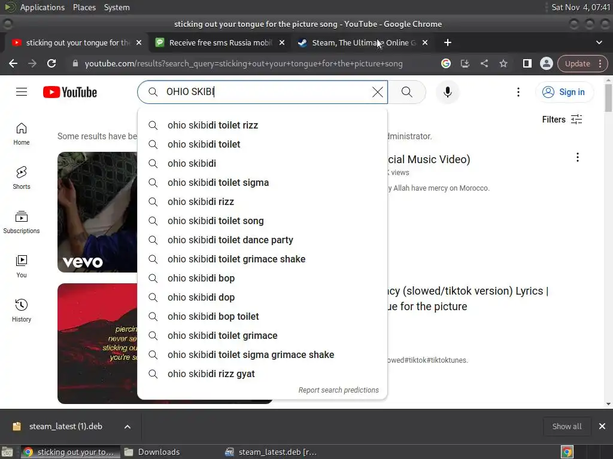Viewport: 613px width, 459px height.
Task: Share this page via share icon
Action: (484, 63)
